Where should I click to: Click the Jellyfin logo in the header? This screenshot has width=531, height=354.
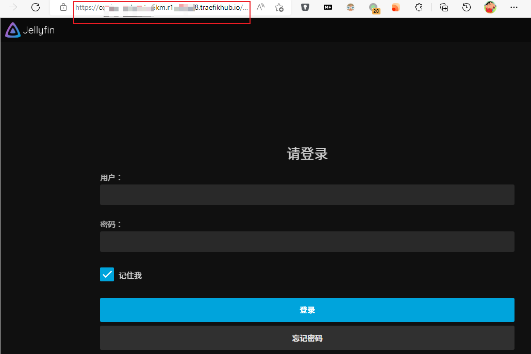(29, 30)
